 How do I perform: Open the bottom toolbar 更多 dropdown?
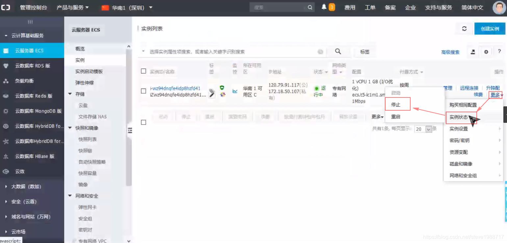(377, 117)
